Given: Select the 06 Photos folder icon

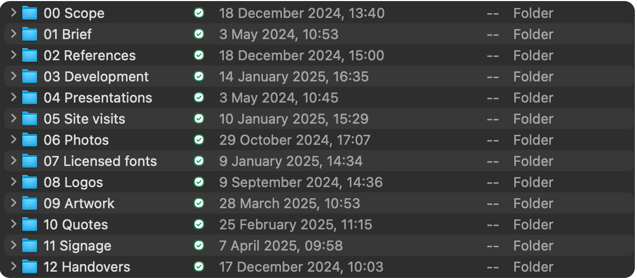Looking at the screenshot, I should [x=30, y=140].
